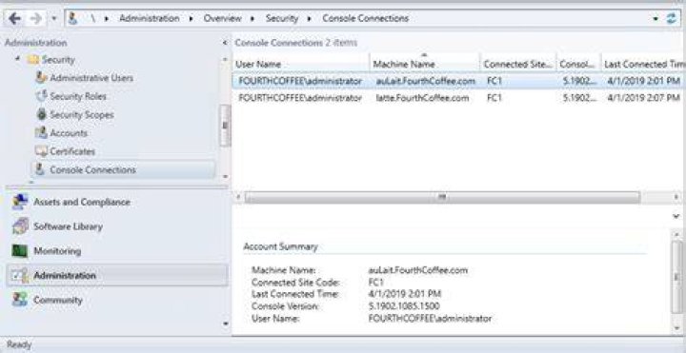Click the Console Connections node icon
This screenshot has height=353, width=686.
40,169
